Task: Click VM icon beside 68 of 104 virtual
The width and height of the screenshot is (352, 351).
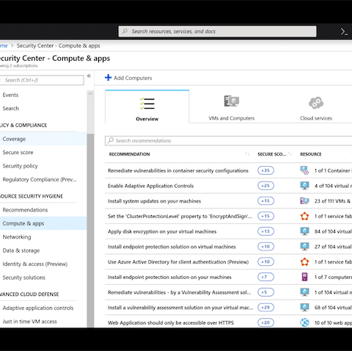Action: point(304,308)
